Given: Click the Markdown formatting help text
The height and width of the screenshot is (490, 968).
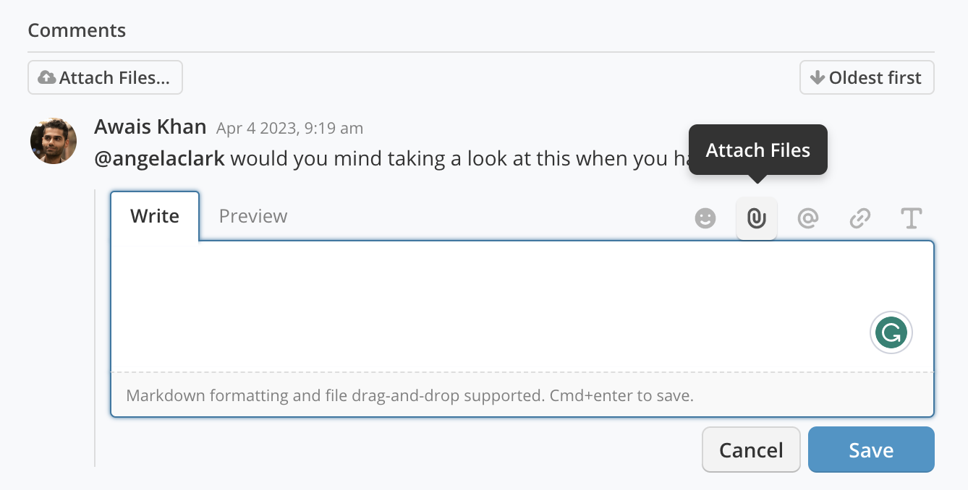Looking at the screenshot, I should tap(409, 396).
